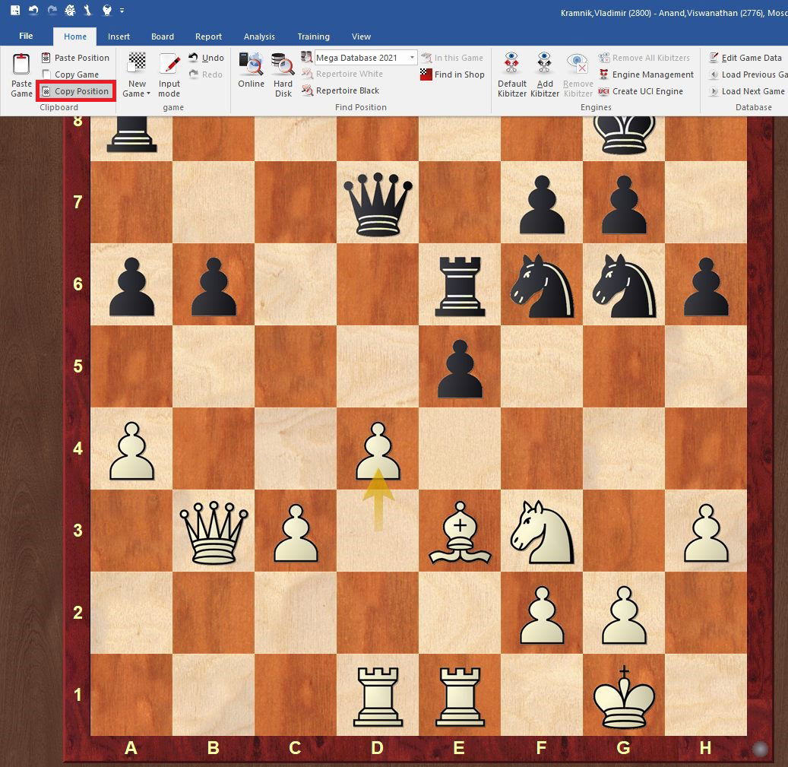
Task: Click Load Previous Game
Action: pos(747,74)
